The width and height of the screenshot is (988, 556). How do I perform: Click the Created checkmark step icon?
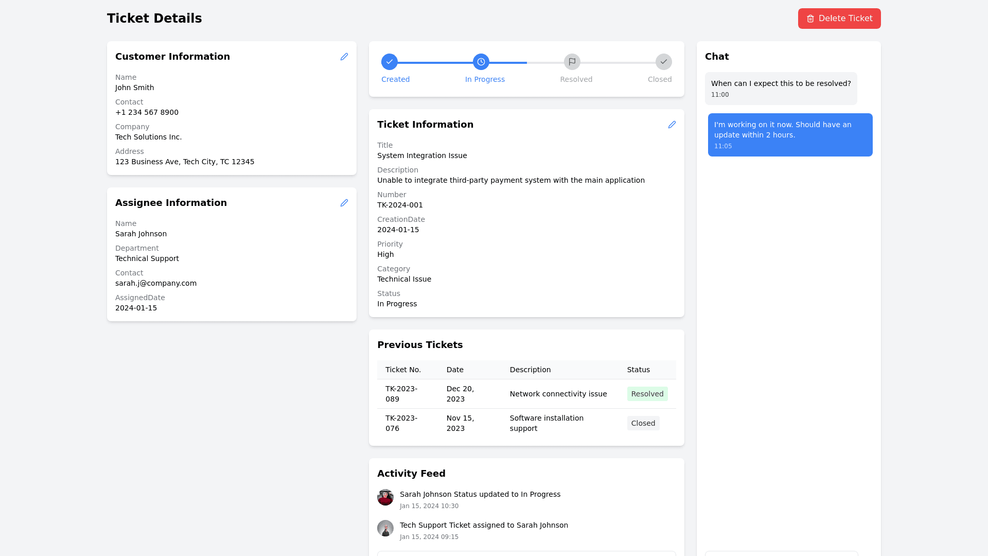pyautogui.click(x=390, y=62)
